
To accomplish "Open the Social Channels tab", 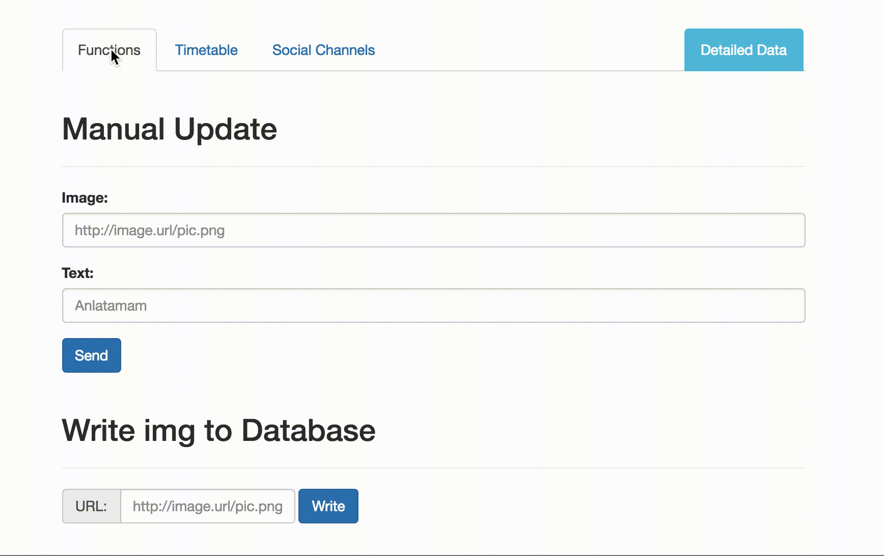I will 323,50.
